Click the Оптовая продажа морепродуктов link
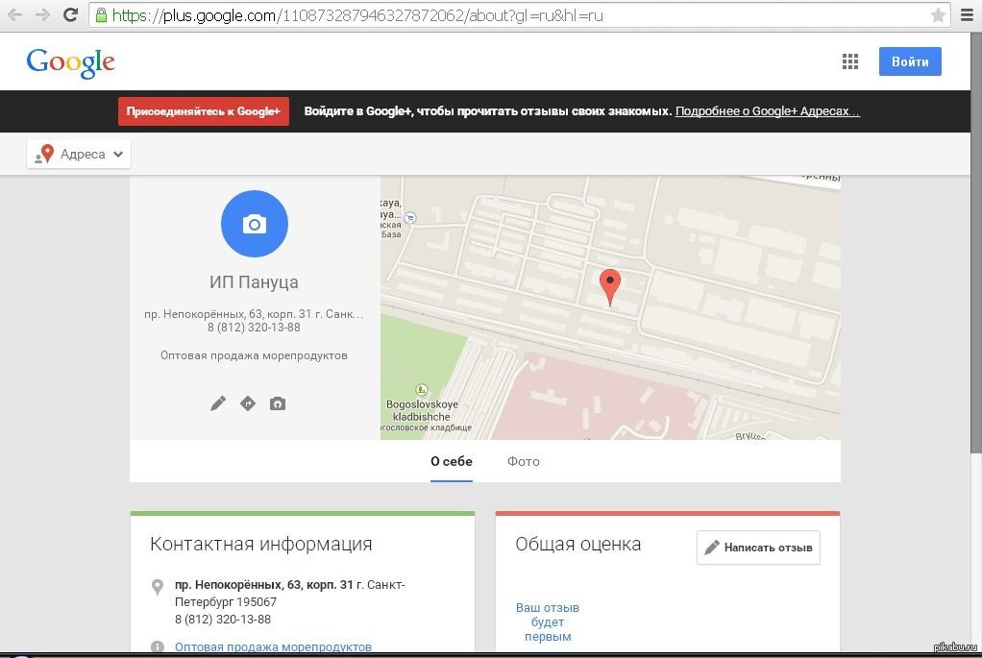Image resolution: width=982 pixels, height=658 pixels. click(273, 646)
